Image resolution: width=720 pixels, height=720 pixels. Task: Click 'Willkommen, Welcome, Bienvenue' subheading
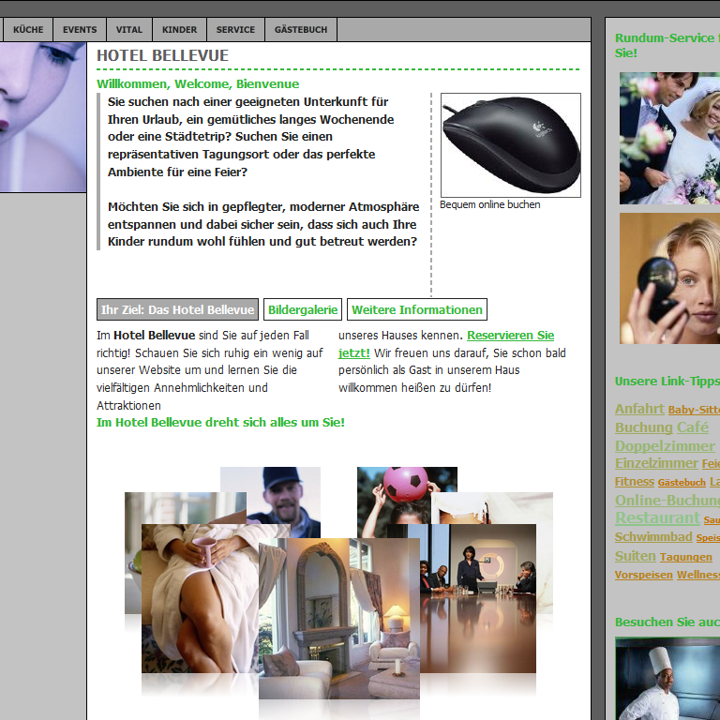point(198,84)
